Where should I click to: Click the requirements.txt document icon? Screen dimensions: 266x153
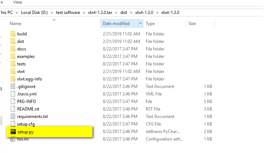coord(13,116)
